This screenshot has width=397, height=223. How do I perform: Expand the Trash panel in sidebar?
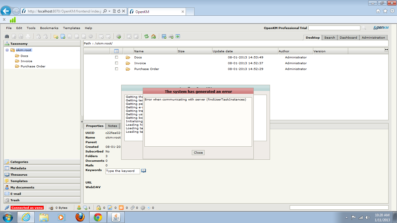[x=15, y=200]
